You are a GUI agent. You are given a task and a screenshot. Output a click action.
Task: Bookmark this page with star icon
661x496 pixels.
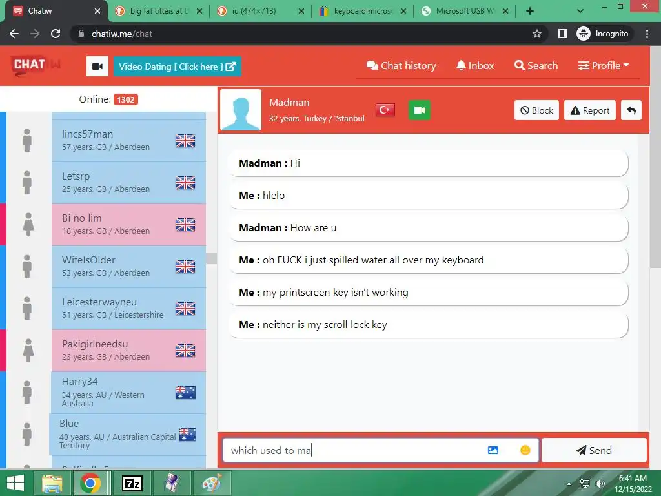pyautogui.click(x=536, y=34)
